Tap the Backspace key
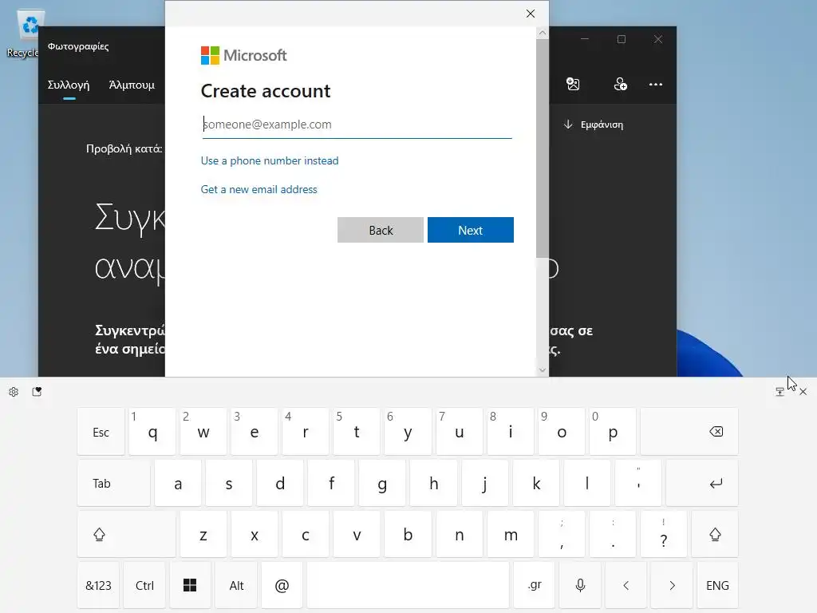The height and width of the screenshot is (613, 817). (689, 432)
